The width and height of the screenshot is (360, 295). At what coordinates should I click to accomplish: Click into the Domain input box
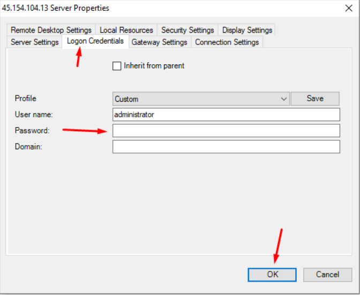226,147
